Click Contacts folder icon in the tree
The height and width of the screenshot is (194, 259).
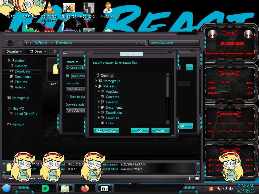pyautogui.click(x=103, y=96)
